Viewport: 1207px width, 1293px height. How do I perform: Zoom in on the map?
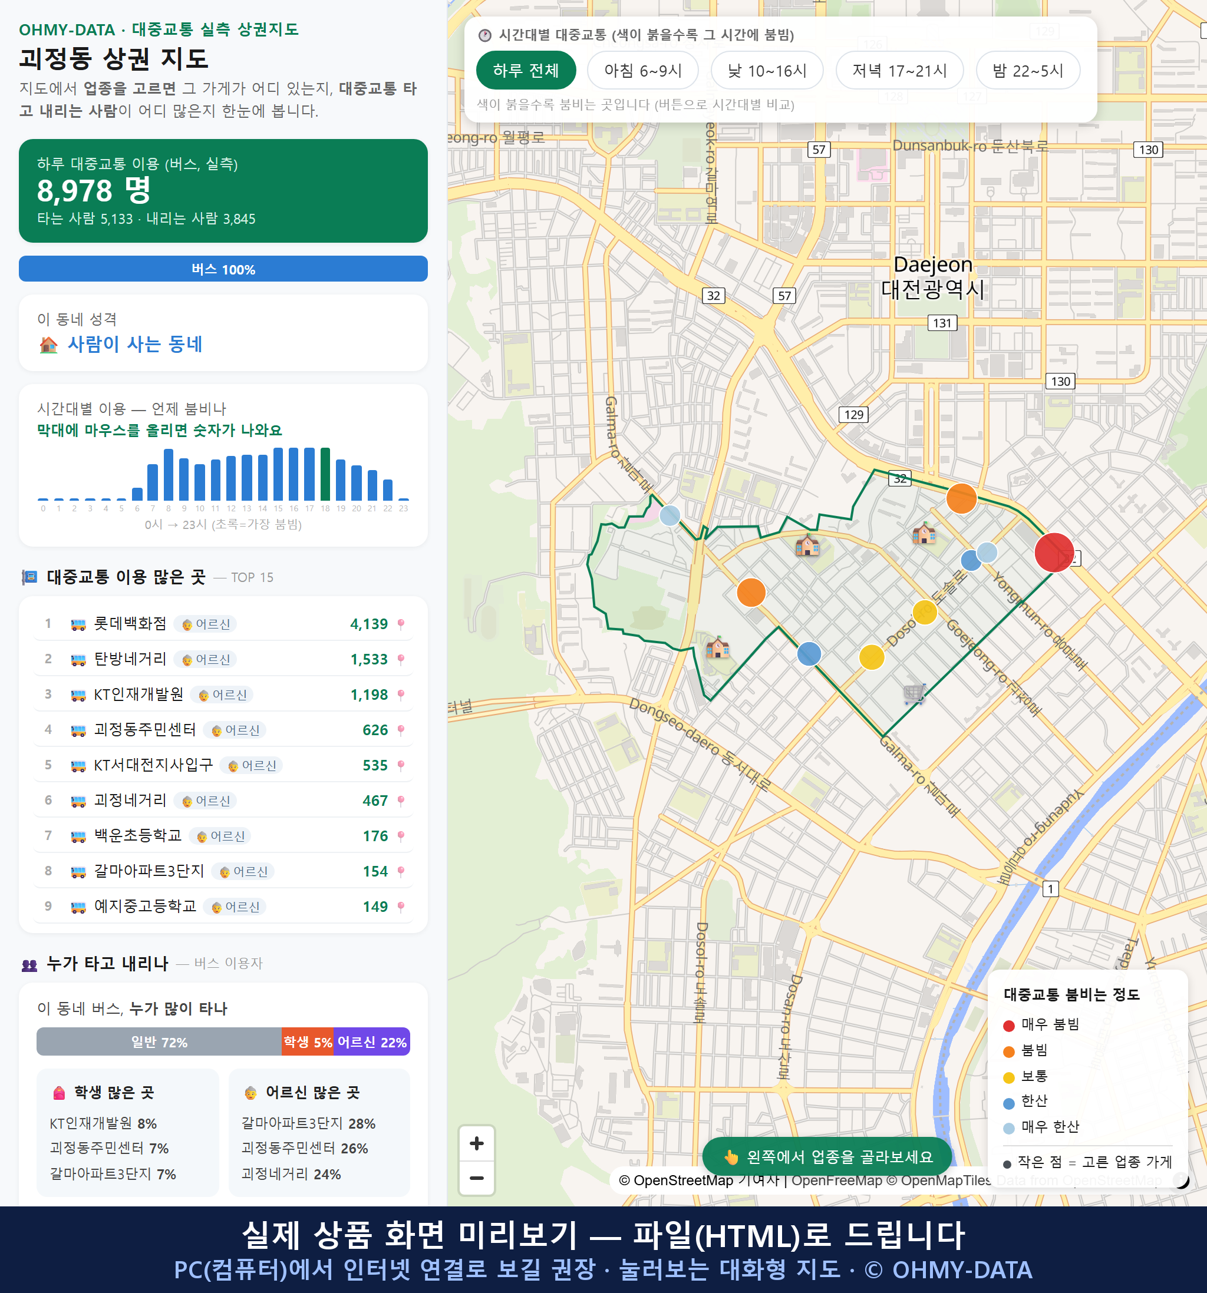click(476, 1143)
